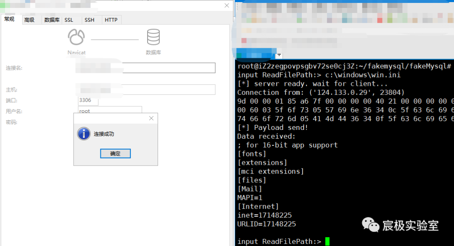Click the 'Connection from:' terminal line

pyautogui.click(x=321, y=92)
